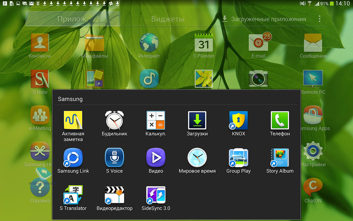Screen dimensions: 353x221
Task: Open the Google+ notification icon
Action: [5, 4]
